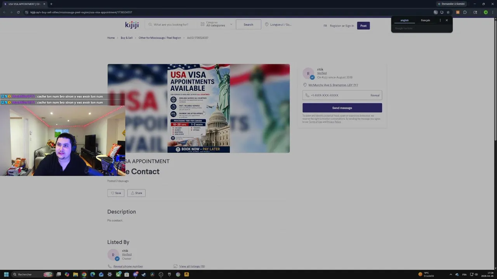Screen dimensions: 497x279
Task: Click the install app icon in address bar
Action: point(441,12)
